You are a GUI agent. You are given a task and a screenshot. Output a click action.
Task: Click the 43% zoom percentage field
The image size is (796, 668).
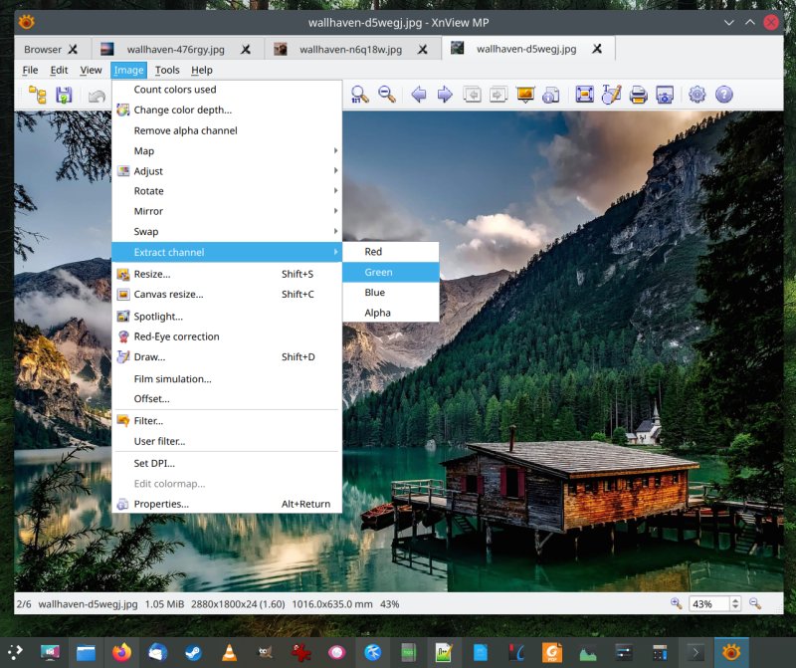coord(706,604)
